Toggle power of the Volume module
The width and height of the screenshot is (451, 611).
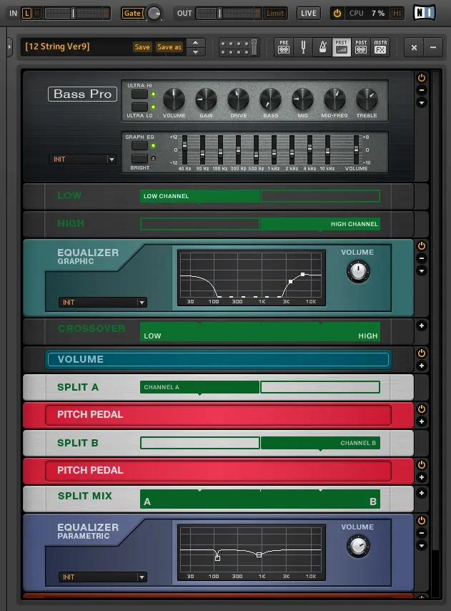[x=422, y=353]
